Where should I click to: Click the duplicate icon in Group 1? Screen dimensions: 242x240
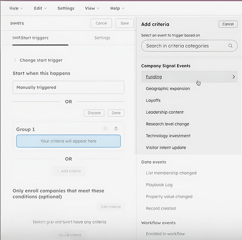pyautogui.click(x=105, y=129)
